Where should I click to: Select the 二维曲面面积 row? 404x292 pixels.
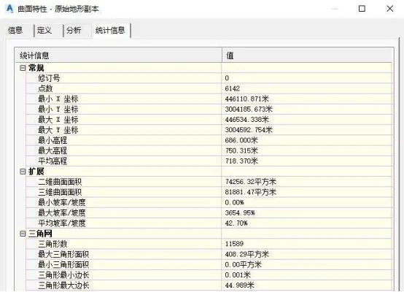pos(209,182)
